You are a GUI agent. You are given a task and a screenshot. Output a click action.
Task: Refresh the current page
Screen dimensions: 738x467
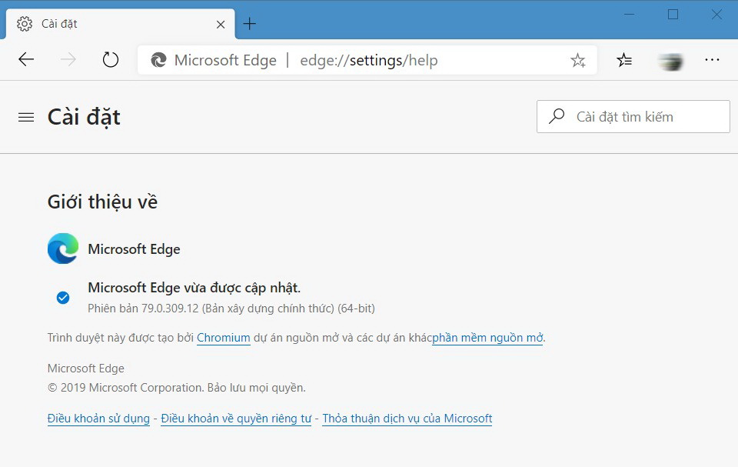(109, 59)
